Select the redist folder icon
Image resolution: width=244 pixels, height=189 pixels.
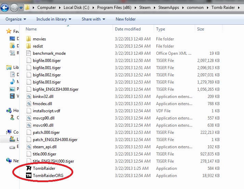point(29,46)
